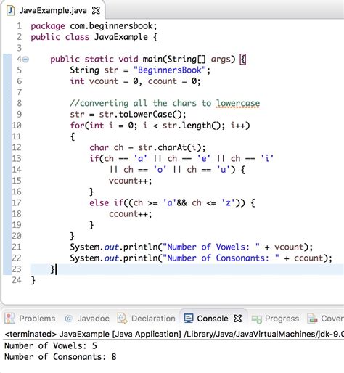
Task: Click the class name JavaExample in code
Action: [121, 37]
